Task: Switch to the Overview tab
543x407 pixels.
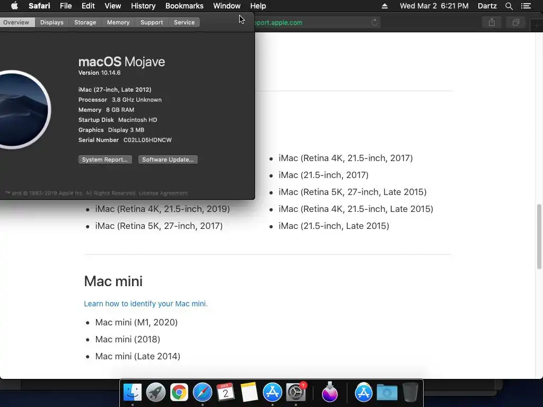Action: (16, 22)
